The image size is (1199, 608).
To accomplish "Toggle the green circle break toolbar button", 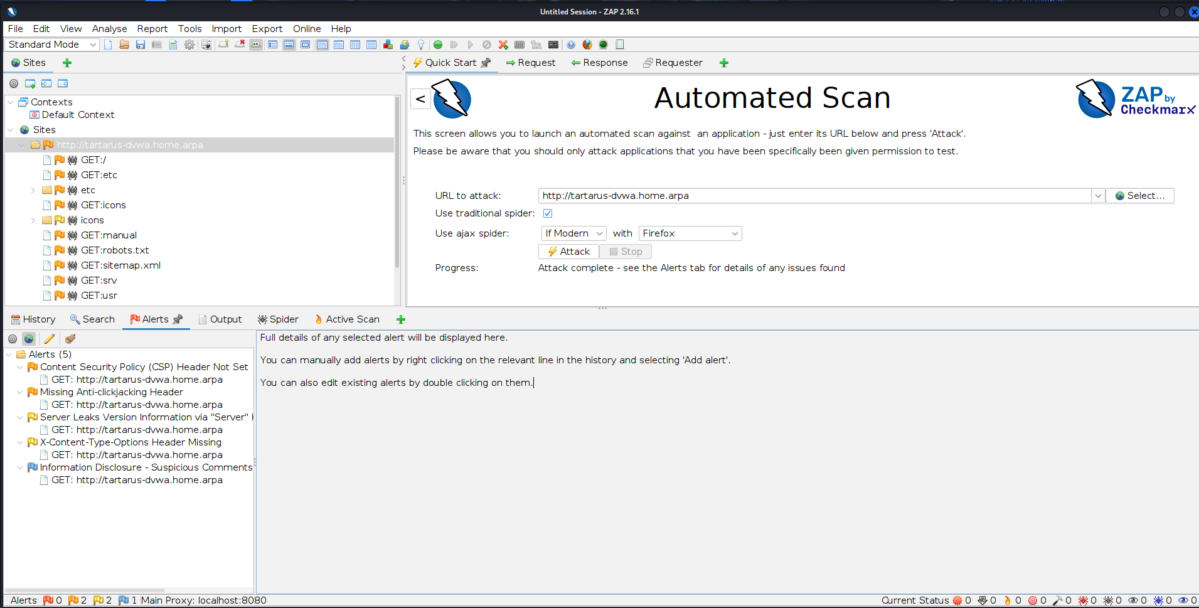I will (438, 45).
